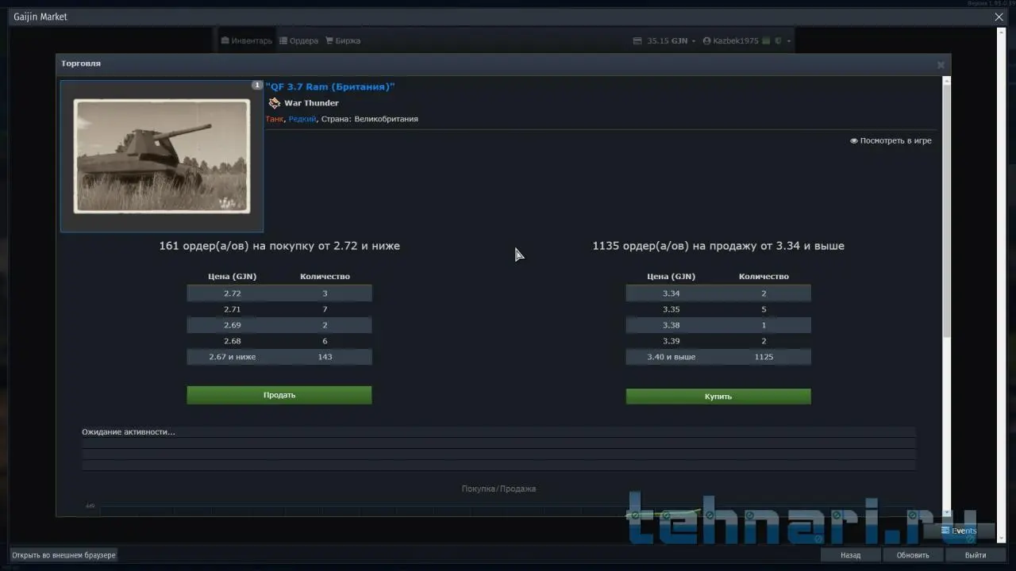Click the Выйти exit button
This screenshot has height=571, width=1016.
tap(976, 555)
